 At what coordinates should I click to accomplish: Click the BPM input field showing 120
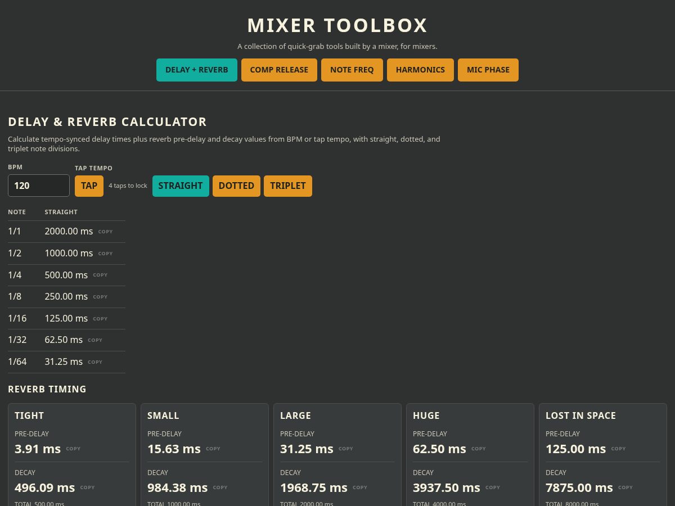click(x=39, y=186)
